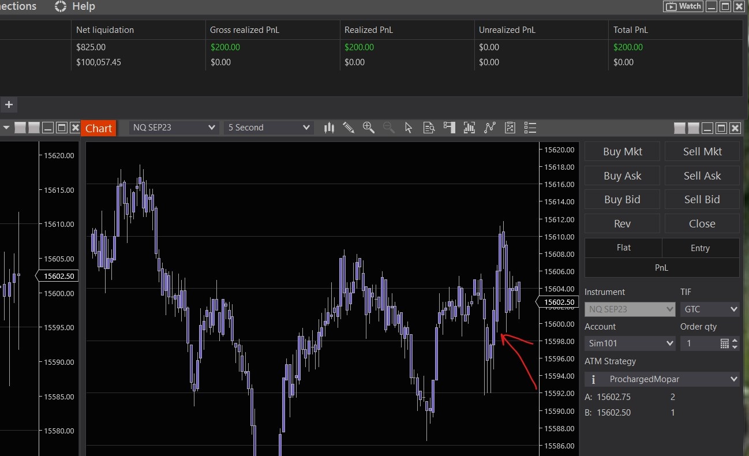Click green $200.00 under Gross realized PnL
This screenshot has height=456, width=749.
tap(225, 47)
